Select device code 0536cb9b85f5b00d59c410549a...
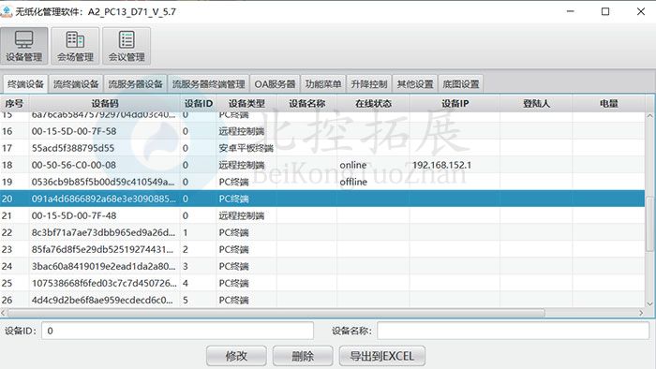The width and height of the screenshot is (656, 369). 103,182
